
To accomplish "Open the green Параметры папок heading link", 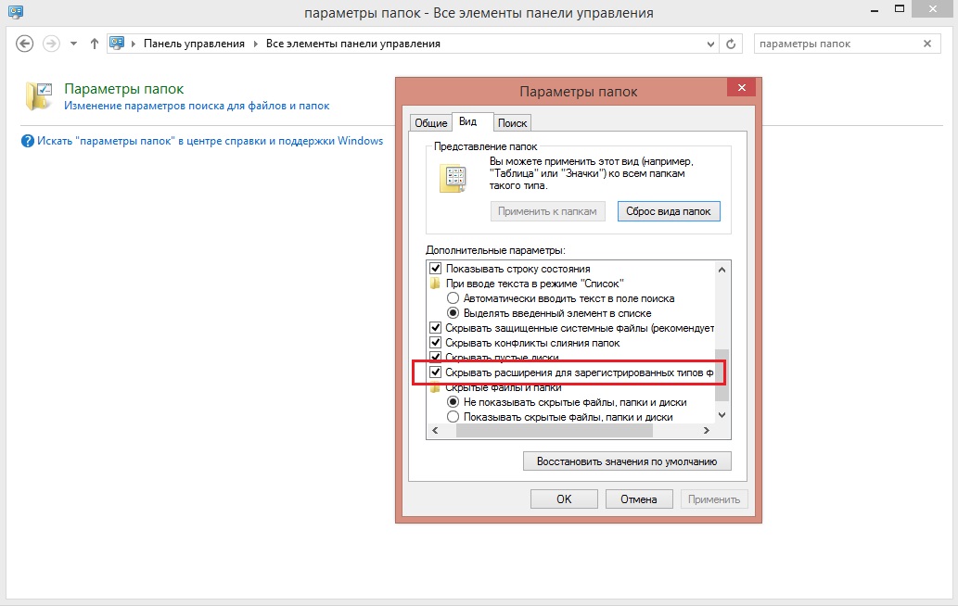I will [x=124, y=89].
